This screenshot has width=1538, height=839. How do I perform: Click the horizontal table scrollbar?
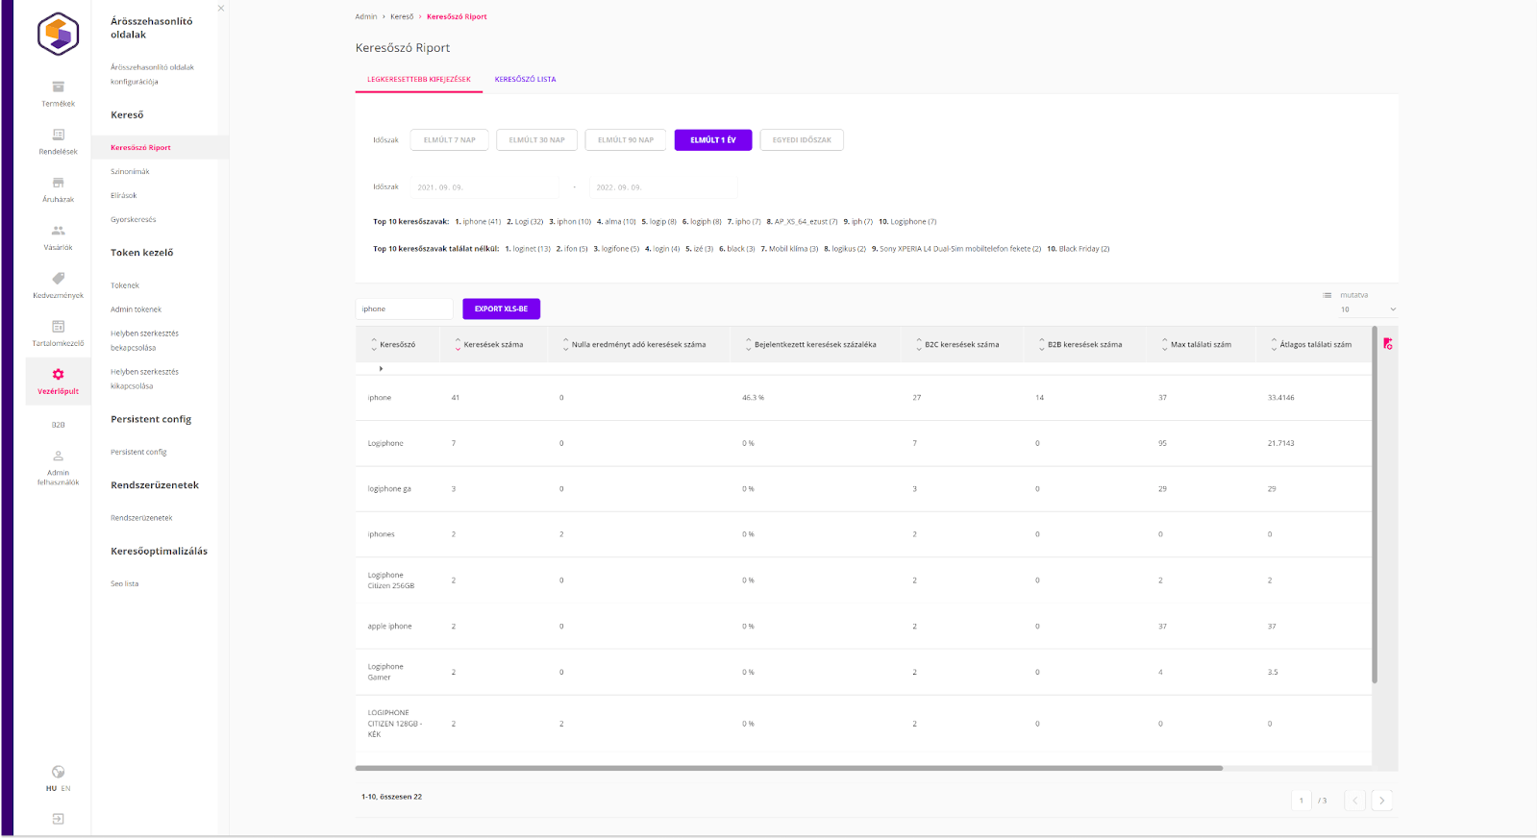[x=788, y=769]
